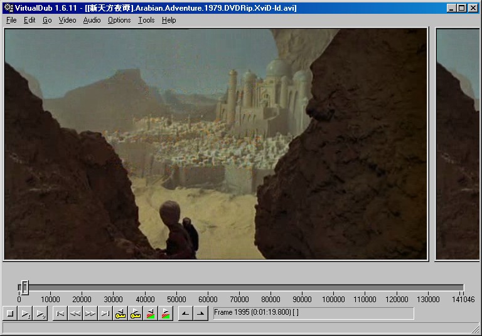Set selection start mark-in button
Screen dimensions: 482x336
[185, 313]
